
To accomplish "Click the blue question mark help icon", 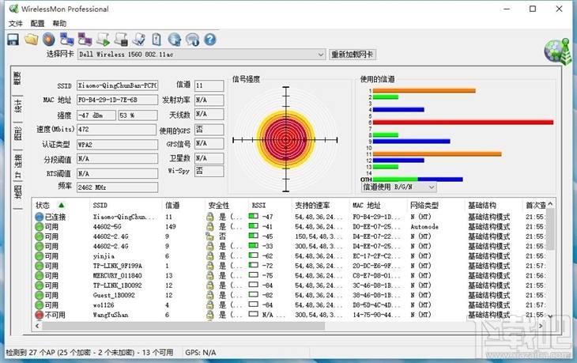I will [x=210, y=40].
